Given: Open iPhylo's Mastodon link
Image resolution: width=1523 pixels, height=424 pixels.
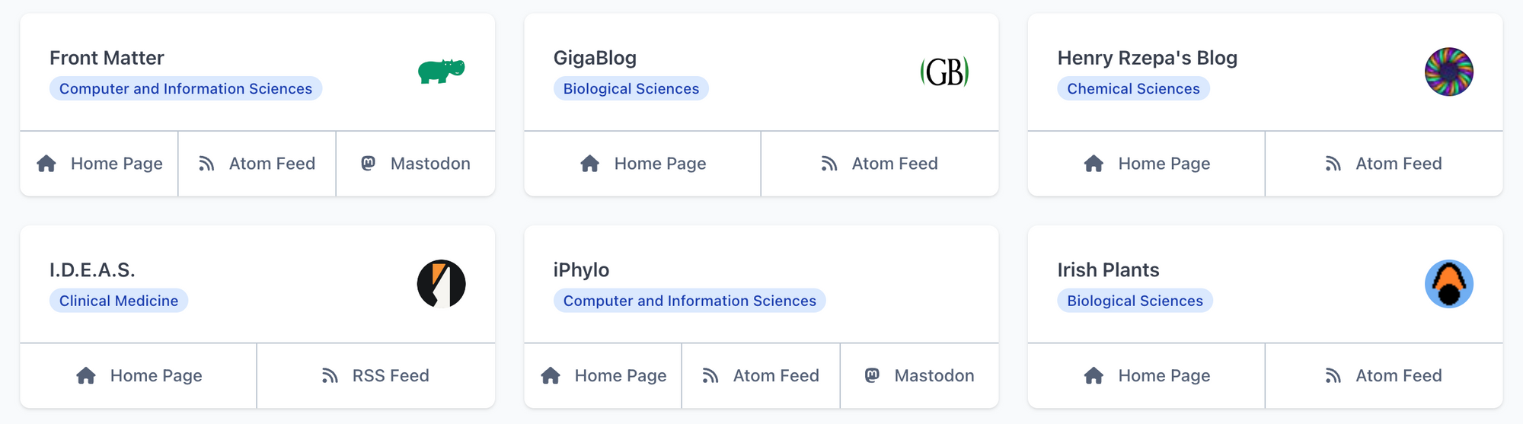Looking at the screenshot, I should pos(934,375).
